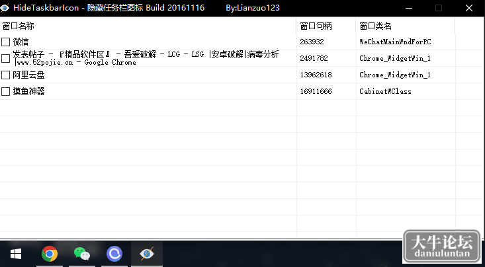This screenshot has width=485, height=267.
Task: Click Chrome_WidgetWin_1 in the 阿里云盘 row
Action: 395,75
